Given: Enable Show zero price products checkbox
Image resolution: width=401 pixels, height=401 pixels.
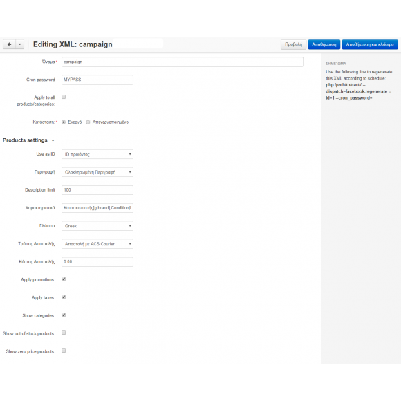Looking at the screenshot, I should (x=64, y=351).
